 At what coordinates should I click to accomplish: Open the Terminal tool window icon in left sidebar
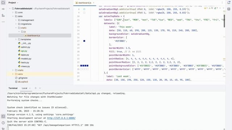(x=3, y=116)
